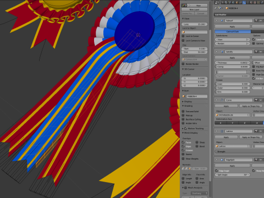Screen dimensions: 264x198
Task: Click Apply as Shape Key for Curve modifier
Action: 251,106
